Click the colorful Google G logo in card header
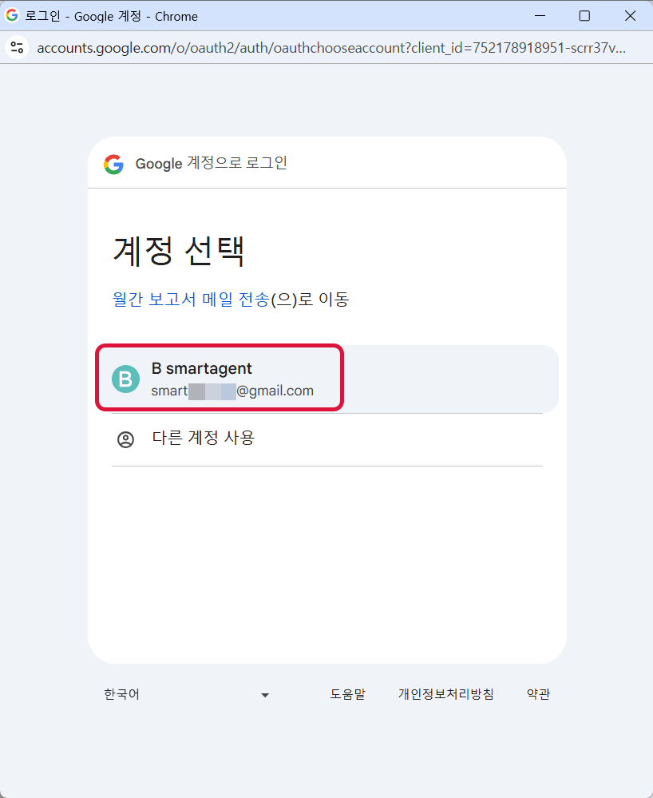Viewport: 653px width, 798px height. (x=113, y=164)
